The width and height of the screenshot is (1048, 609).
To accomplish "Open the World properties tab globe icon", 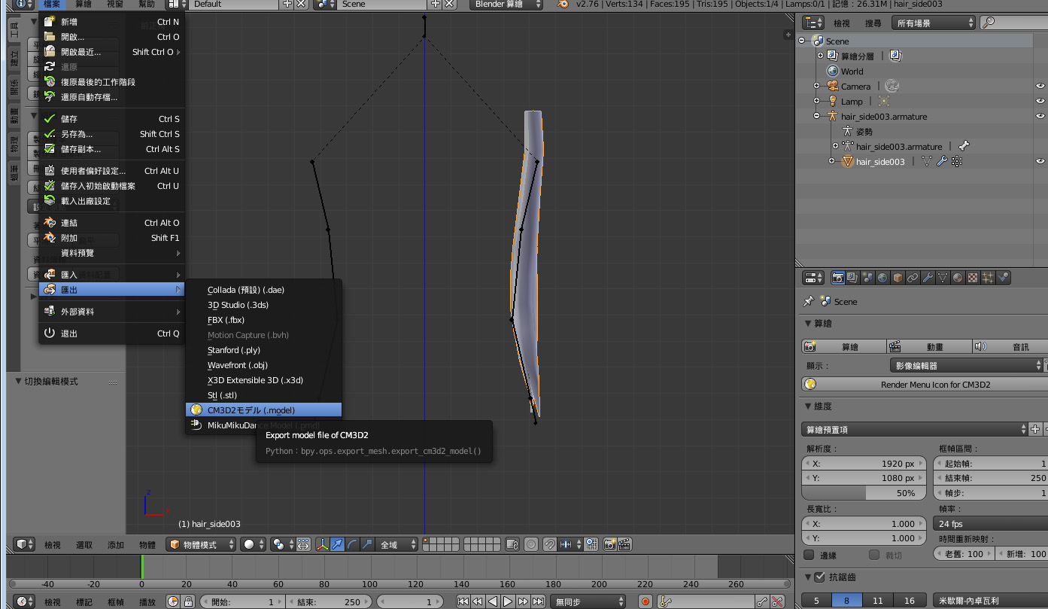I will click(x=882, y=278).
